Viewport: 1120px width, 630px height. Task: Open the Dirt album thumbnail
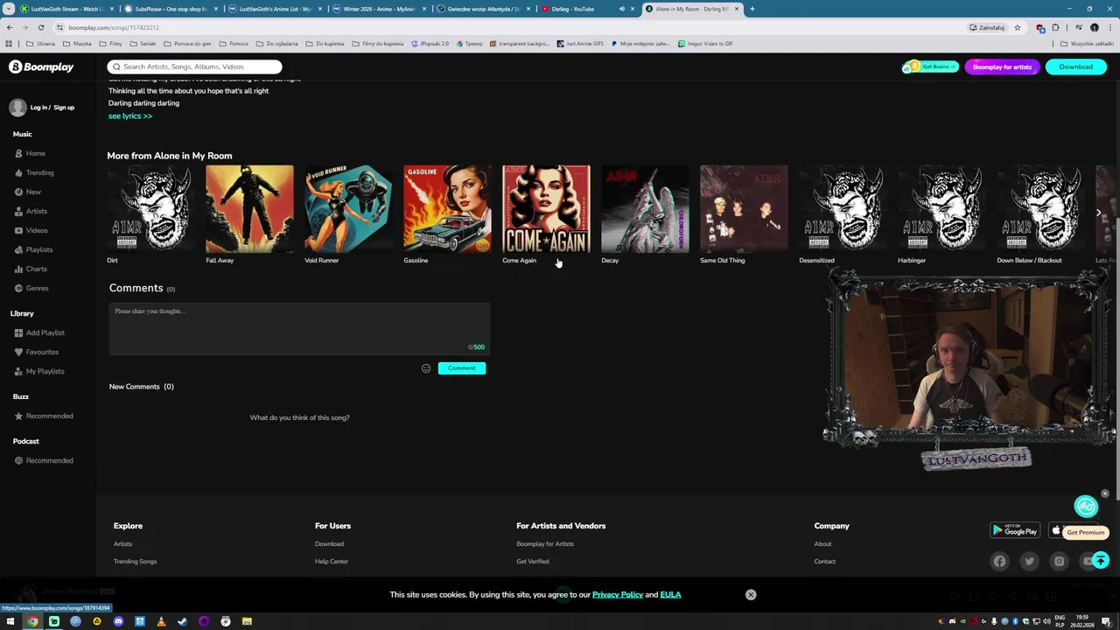[150, 209]
